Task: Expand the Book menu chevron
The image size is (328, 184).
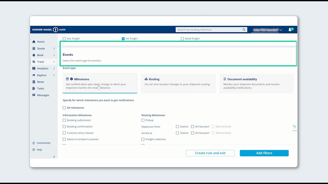Action: tap(54, 55)
